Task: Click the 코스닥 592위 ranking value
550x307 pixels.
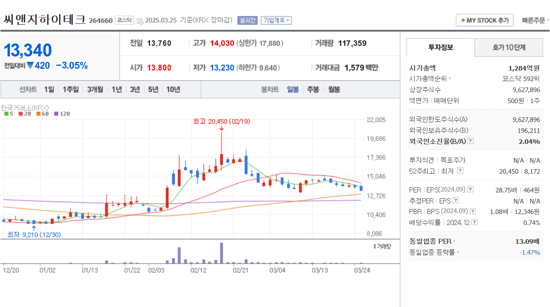Action: [x=521, y=78]
